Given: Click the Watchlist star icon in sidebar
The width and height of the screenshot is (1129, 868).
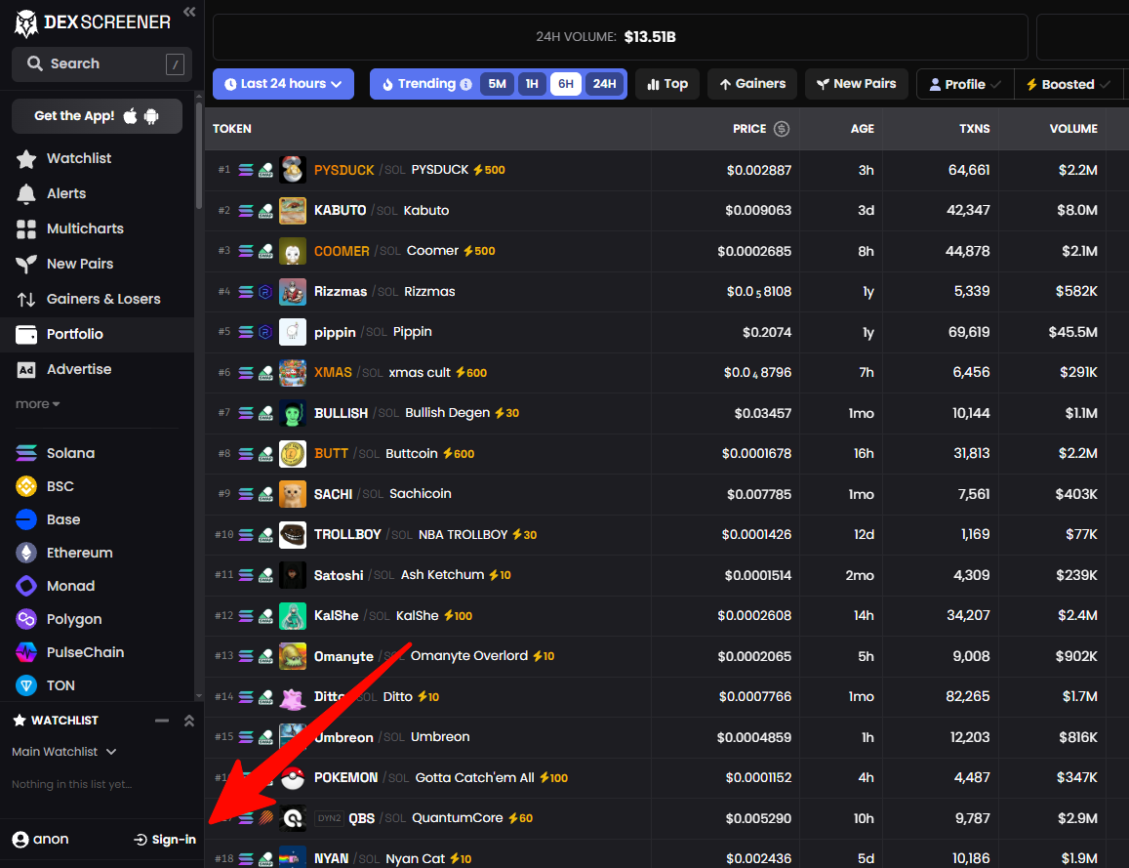Looking at the screenshot, I should click(x=27, y=158).
